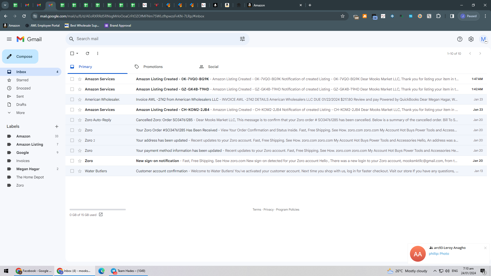The width and height of the screenshot is (491, 276).
Task: Select the GZ-GK4B-T9HD listing email checkbox
Action: tap(72, 89)
